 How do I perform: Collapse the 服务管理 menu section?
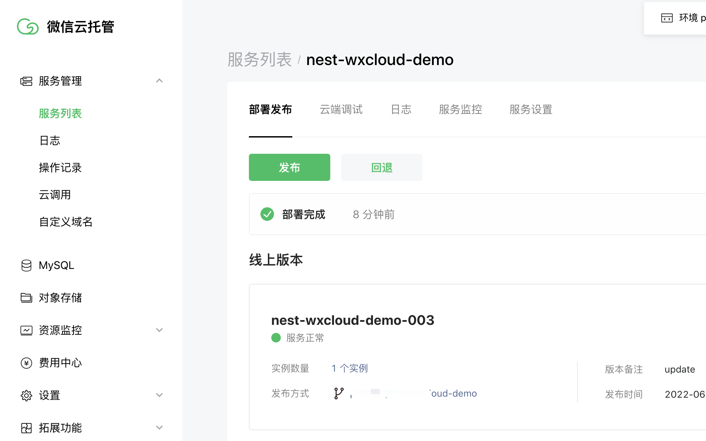(159, 81)
